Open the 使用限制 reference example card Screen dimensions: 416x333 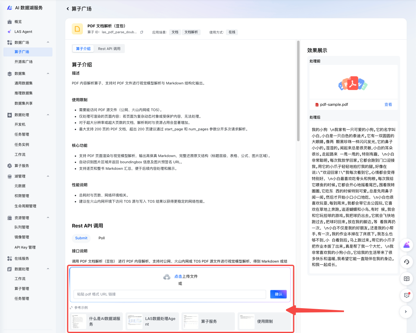[x=265, y=322]
